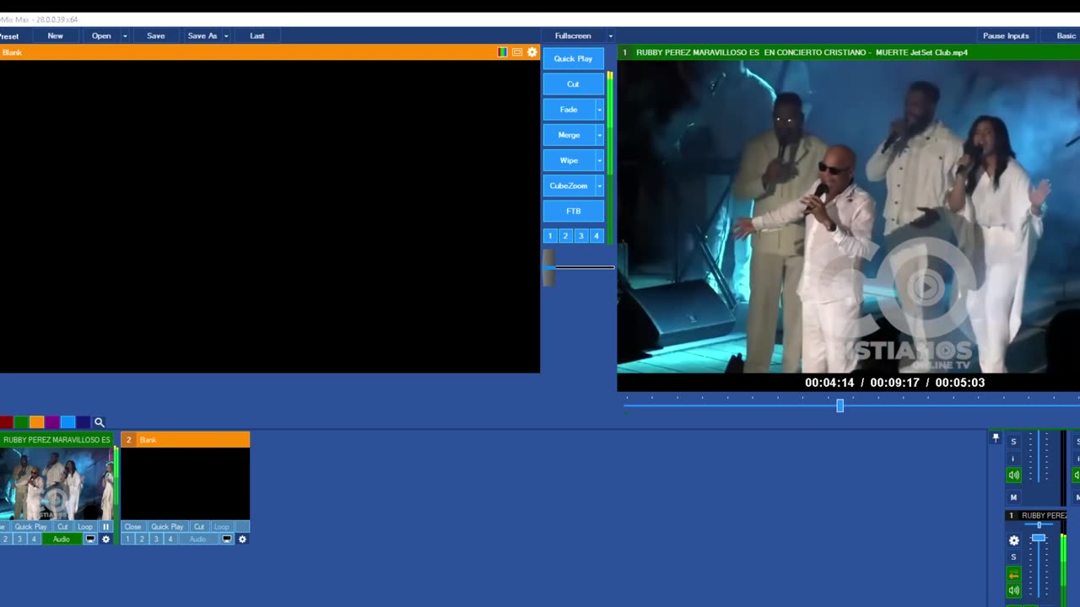Expand the Save As dropdown arrow
This screenshot has width=1080, height=607.
226,36
